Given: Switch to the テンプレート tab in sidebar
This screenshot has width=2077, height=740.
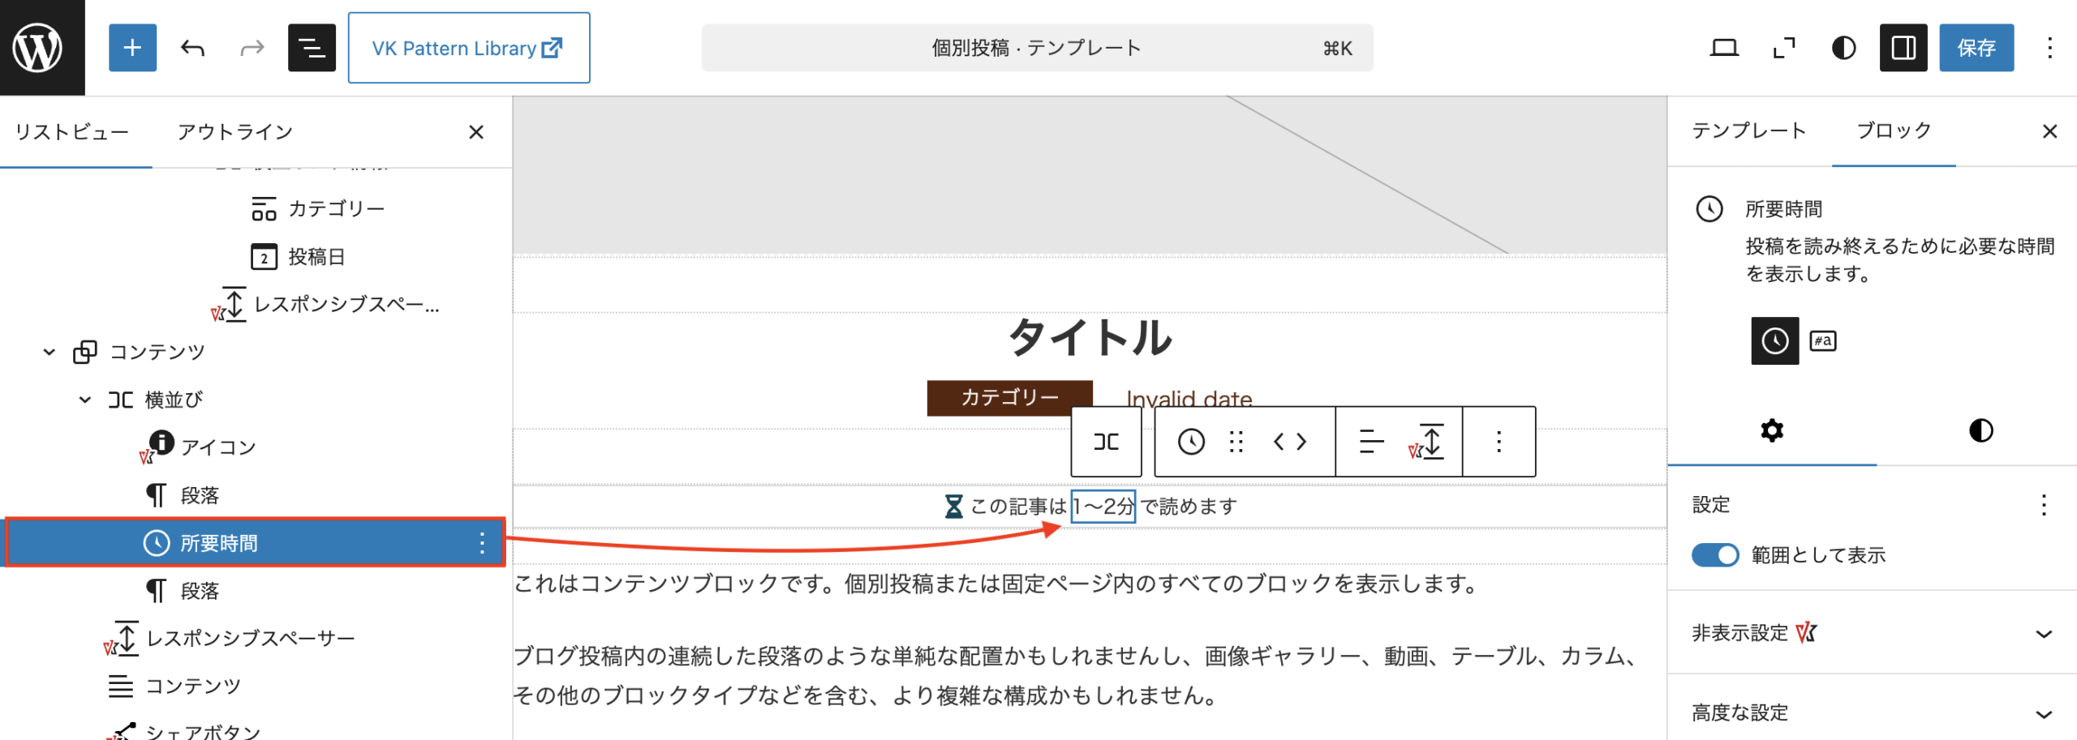Looking at the screenshot, I should coord(1748,130).
